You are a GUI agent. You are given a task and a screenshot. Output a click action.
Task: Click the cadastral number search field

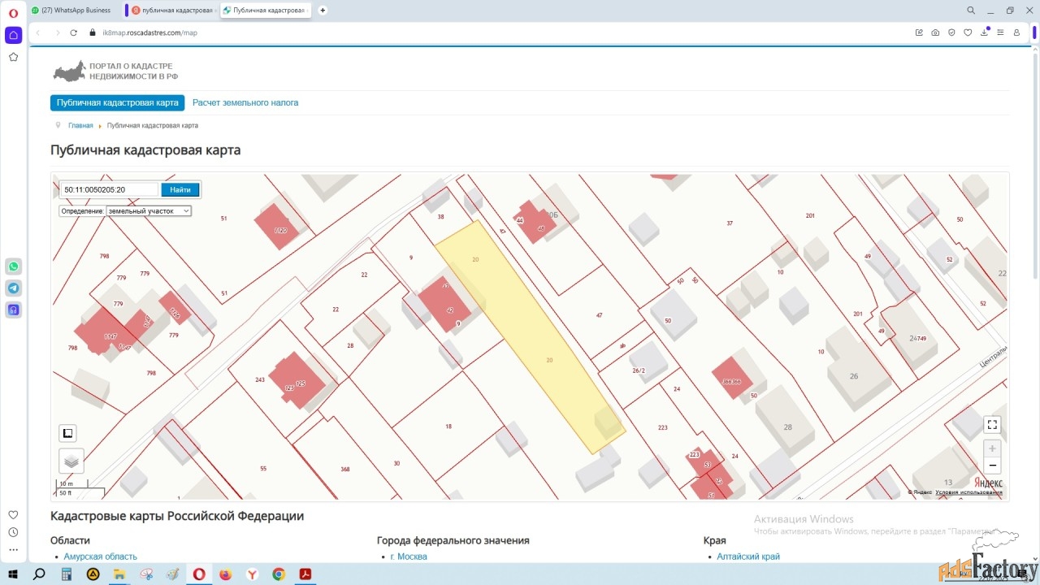click(x=110, y=190)
